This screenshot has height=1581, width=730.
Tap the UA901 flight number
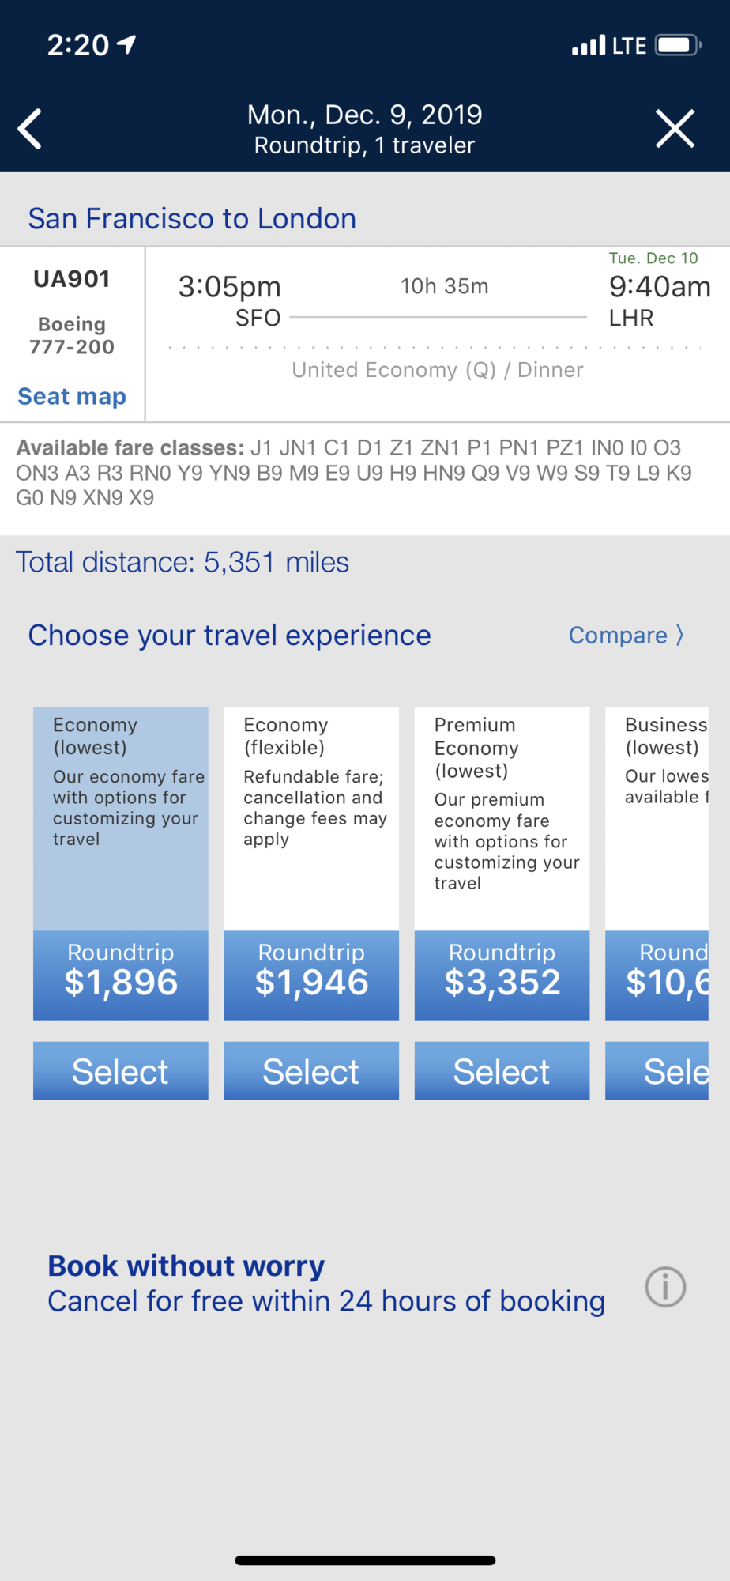(x=72, y=279)
